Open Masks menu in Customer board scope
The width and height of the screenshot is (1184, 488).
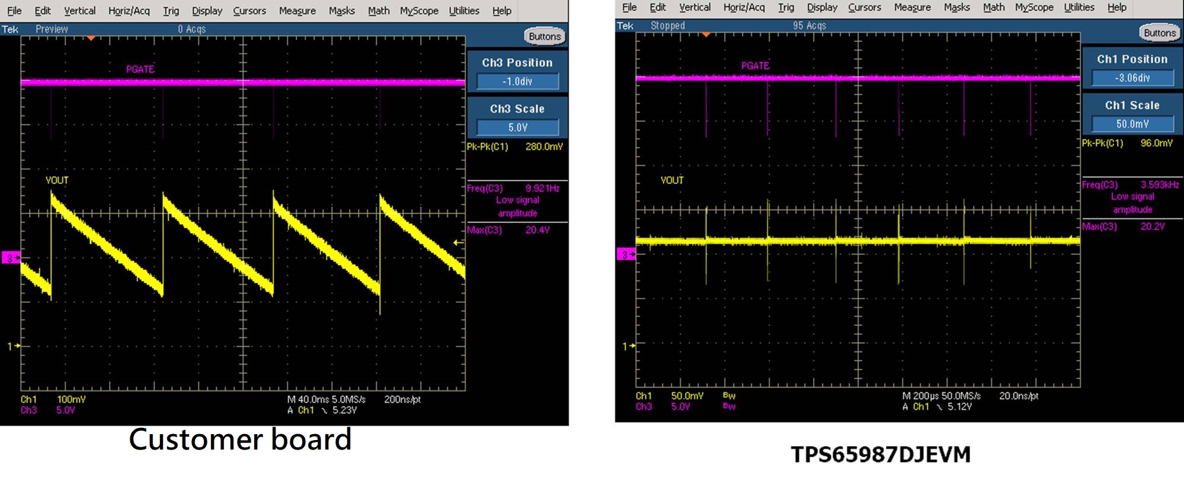point(342,11)
